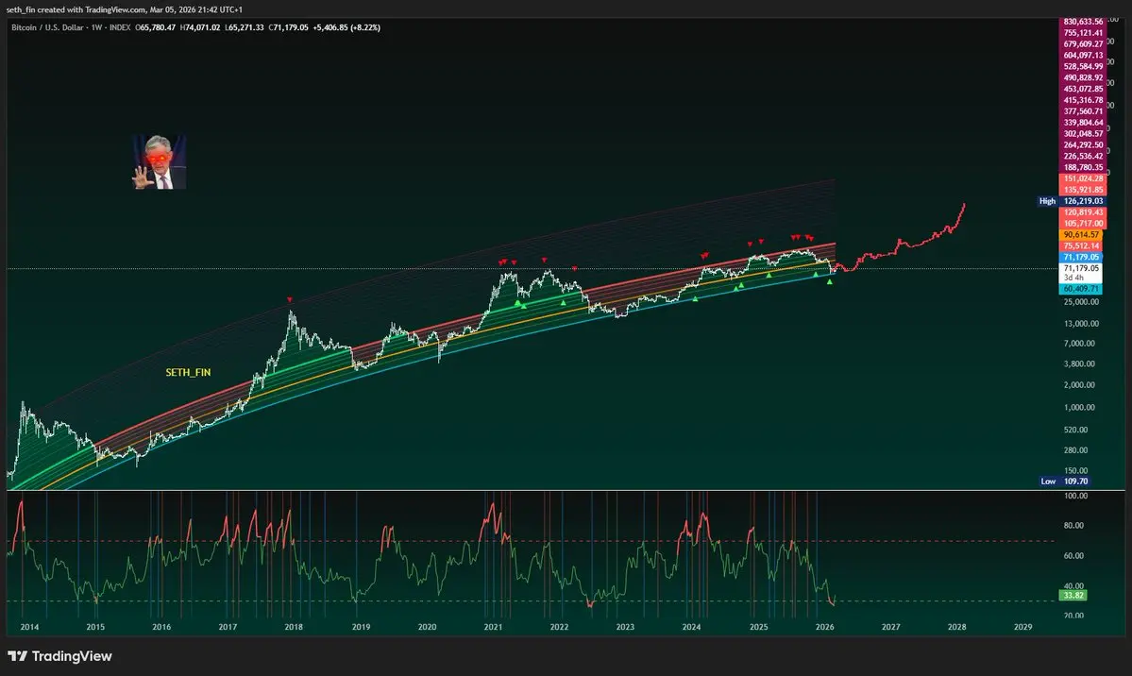Click the 528,584.99 band price label

point(1083,66)
